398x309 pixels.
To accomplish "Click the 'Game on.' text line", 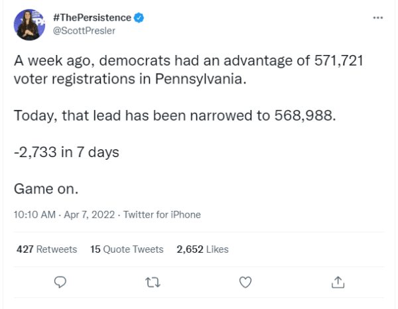I will [x=46, y=189].
